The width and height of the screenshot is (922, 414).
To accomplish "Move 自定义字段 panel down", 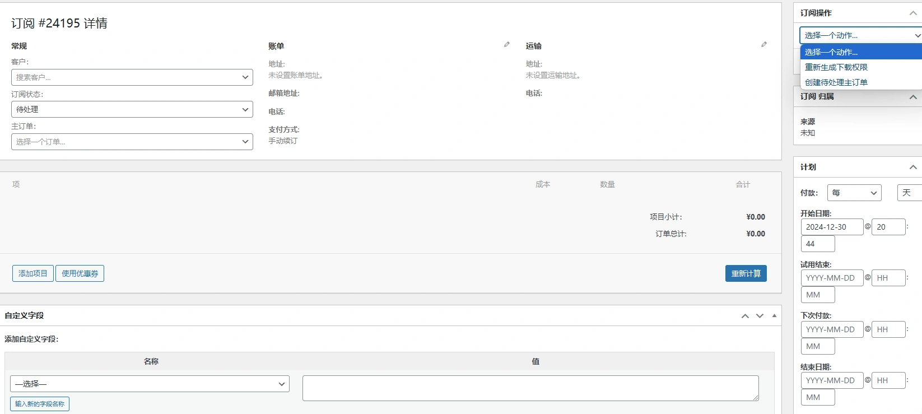I will pyautogui.click(x=760, y=316).
